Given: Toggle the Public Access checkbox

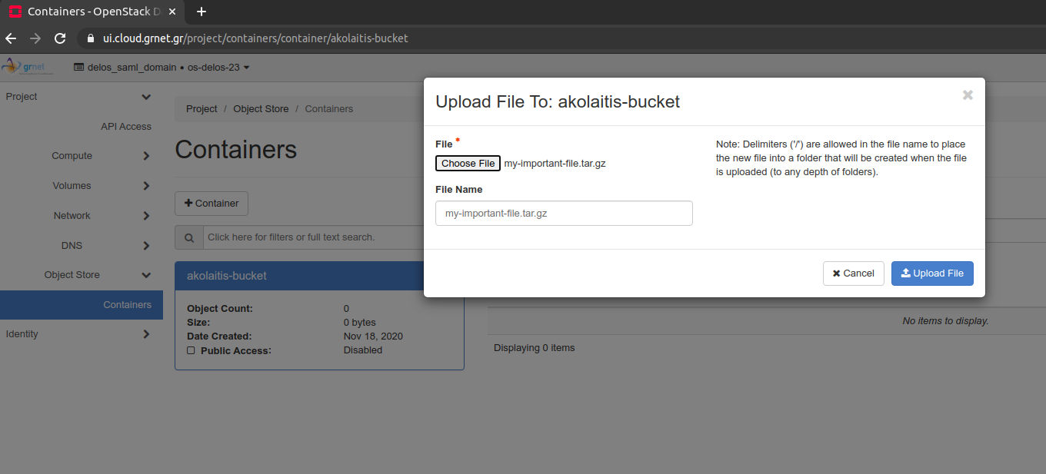Looking at the screenshot, I should 191,350.
